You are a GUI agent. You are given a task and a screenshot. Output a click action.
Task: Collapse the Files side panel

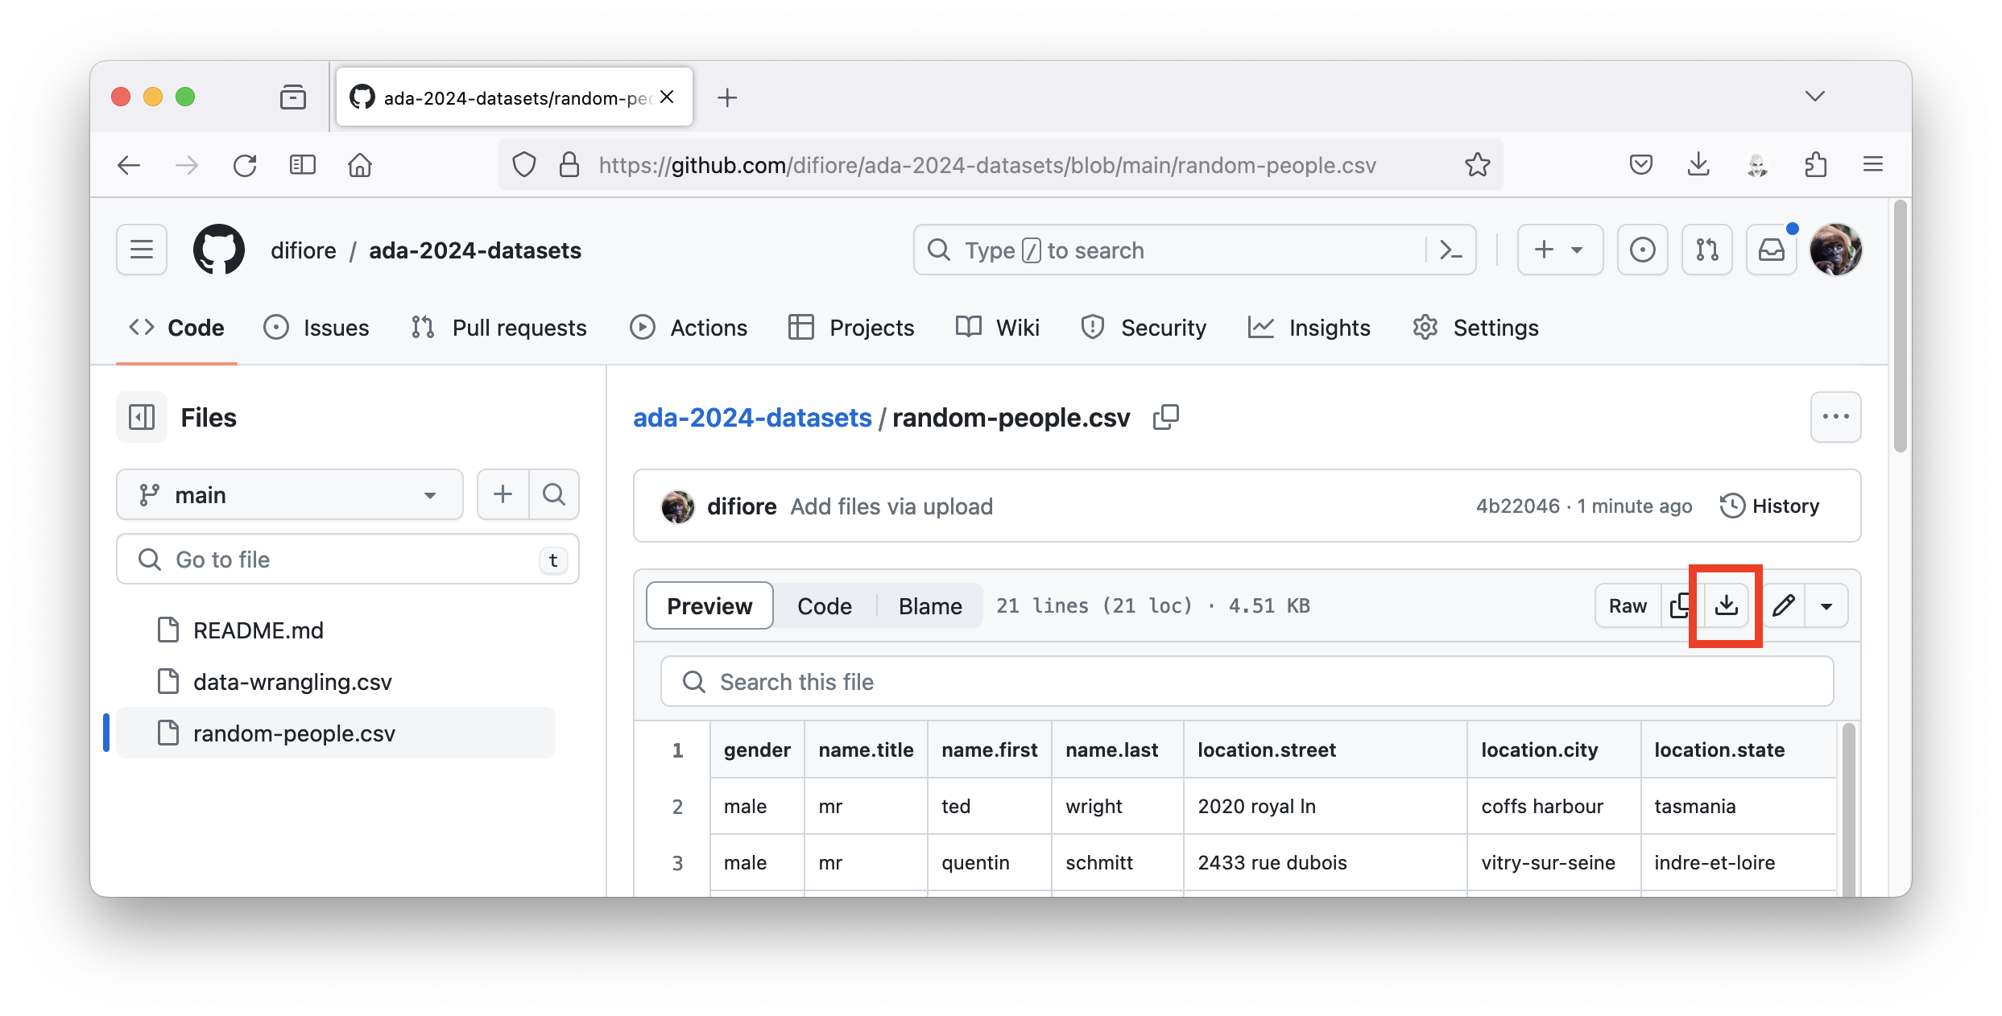[142, 417]
